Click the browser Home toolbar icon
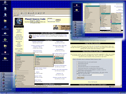Viewport: 126px width, 94px height. point(26,13)
